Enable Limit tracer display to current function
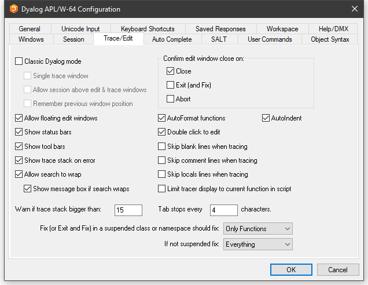368x285 pixels. point(162,189)
